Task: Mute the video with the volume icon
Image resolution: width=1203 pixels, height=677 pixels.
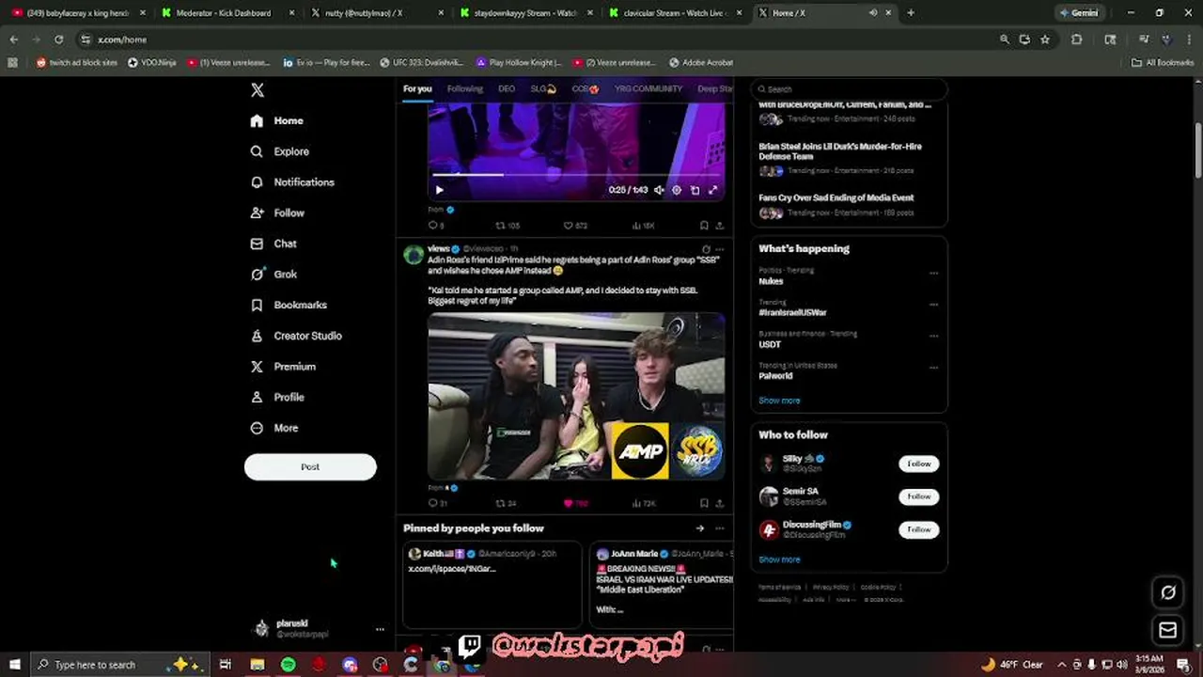Action: tap(659, 190)
